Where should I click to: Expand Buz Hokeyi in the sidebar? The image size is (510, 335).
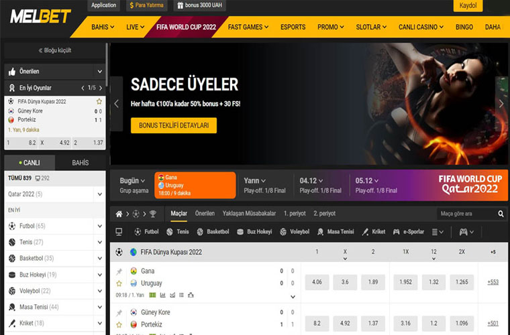click(x=100, y=275)
